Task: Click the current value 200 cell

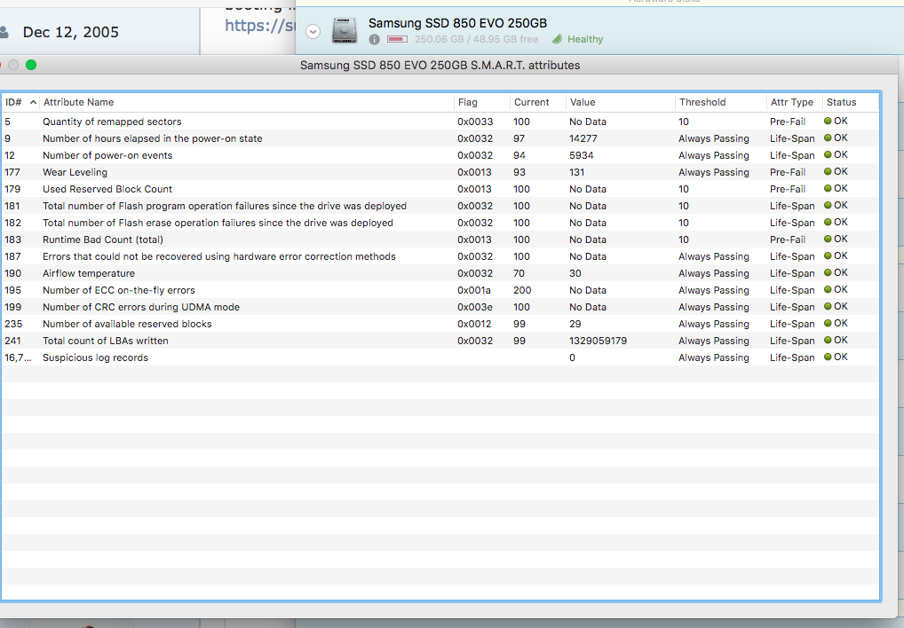Action: (x=522, y=290)
